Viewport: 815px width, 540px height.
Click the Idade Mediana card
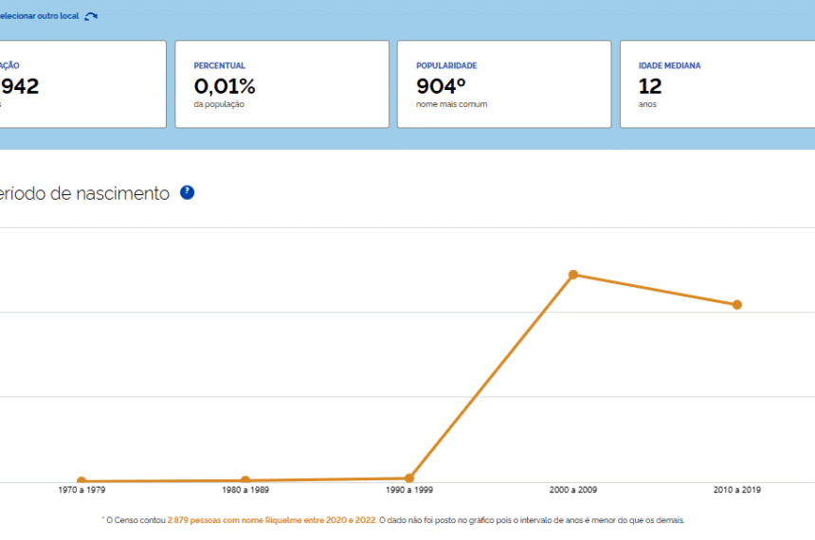tap(717, 84)
